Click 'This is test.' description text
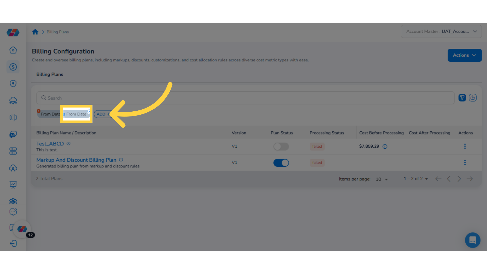The height and width of the screenshot is (274, 487). pos(47,150)
